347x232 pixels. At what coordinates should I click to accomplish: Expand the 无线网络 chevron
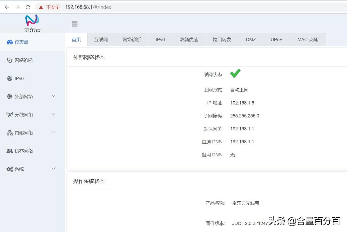click(x=54, y=114)
